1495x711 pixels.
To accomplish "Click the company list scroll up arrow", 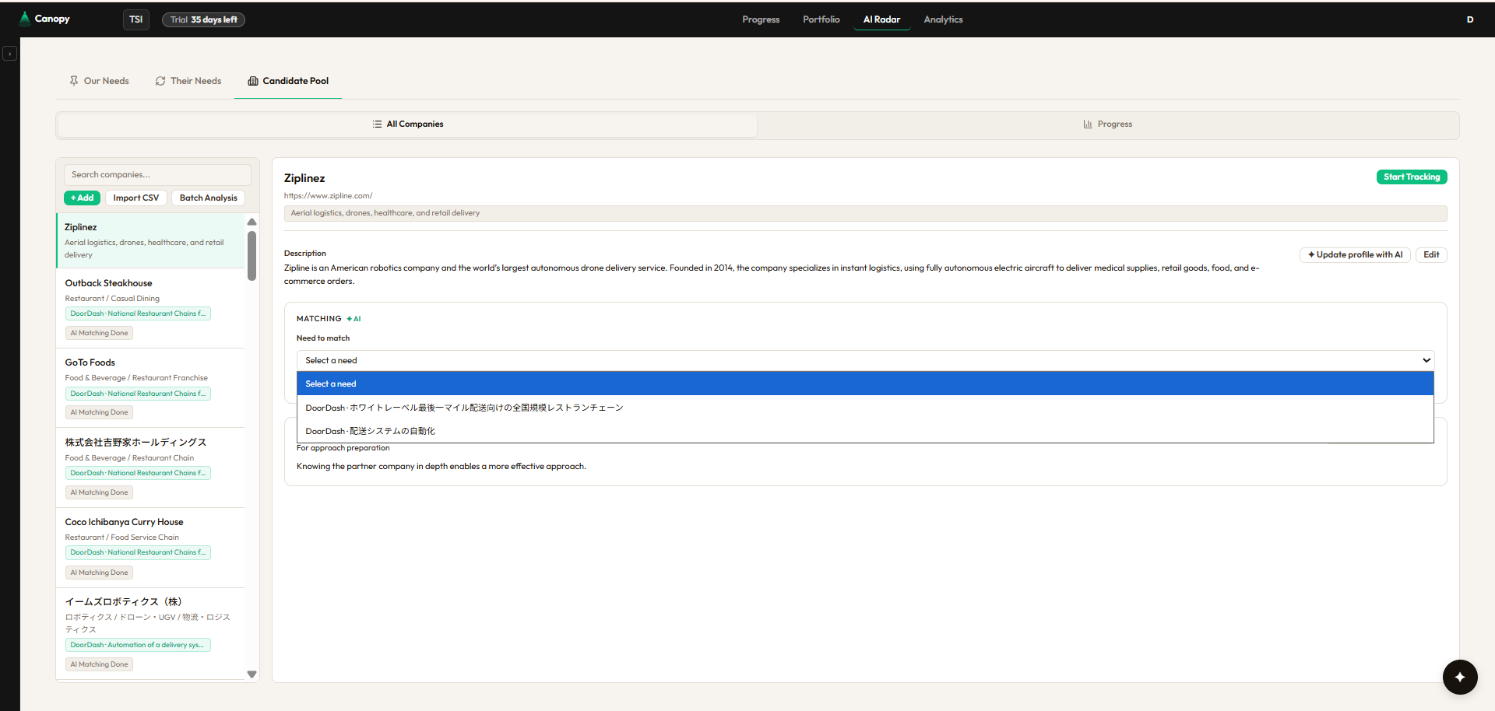I will 252,222.
